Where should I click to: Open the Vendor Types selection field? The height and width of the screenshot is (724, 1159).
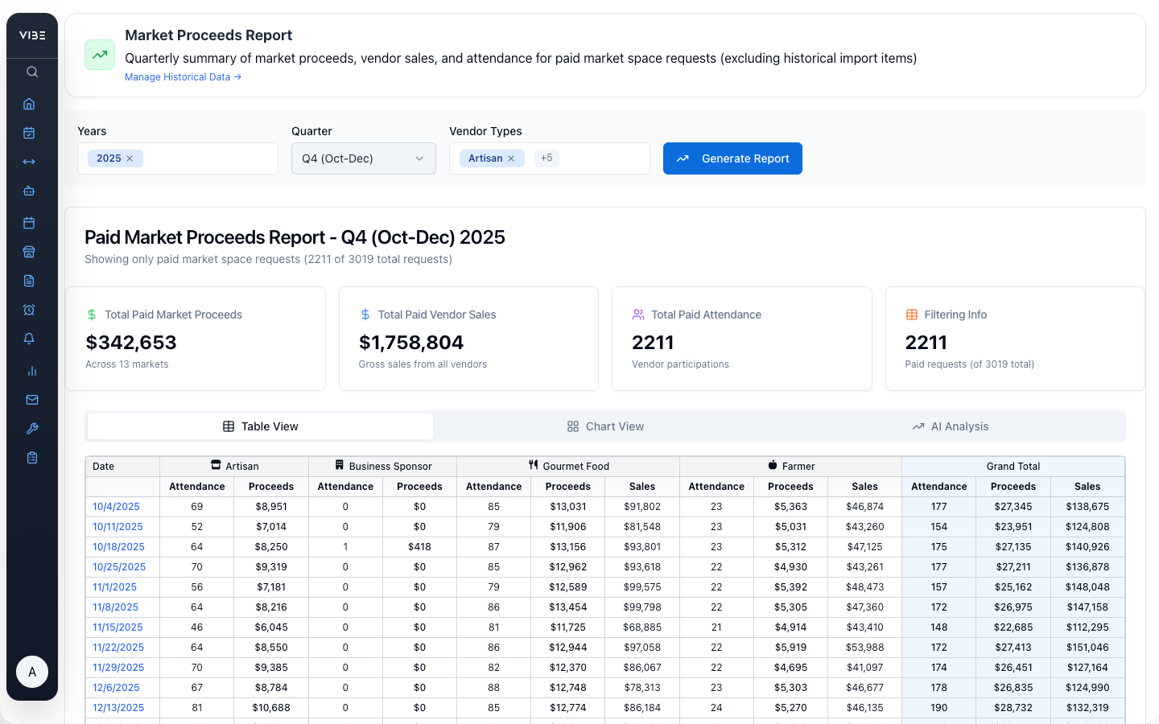(604, 158)
